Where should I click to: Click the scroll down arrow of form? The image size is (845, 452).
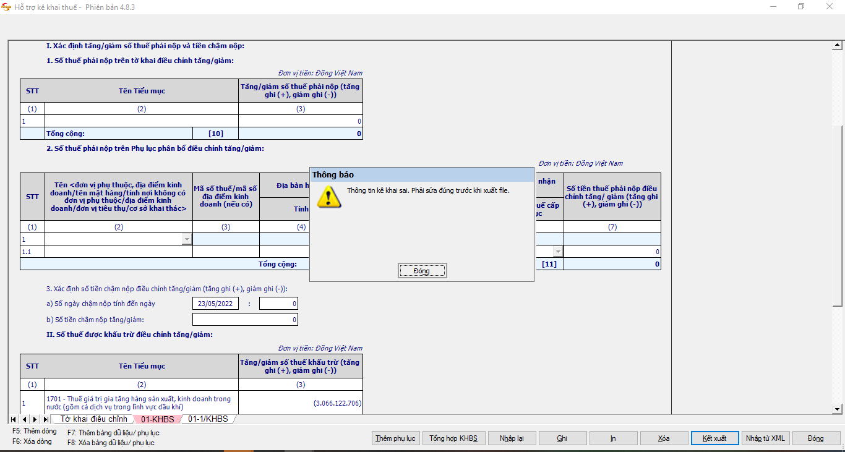838,409
